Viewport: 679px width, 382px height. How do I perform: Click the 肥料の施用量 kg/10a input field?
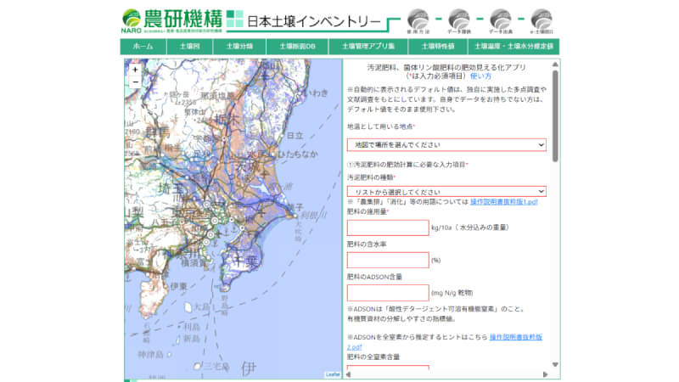point(387,228)
